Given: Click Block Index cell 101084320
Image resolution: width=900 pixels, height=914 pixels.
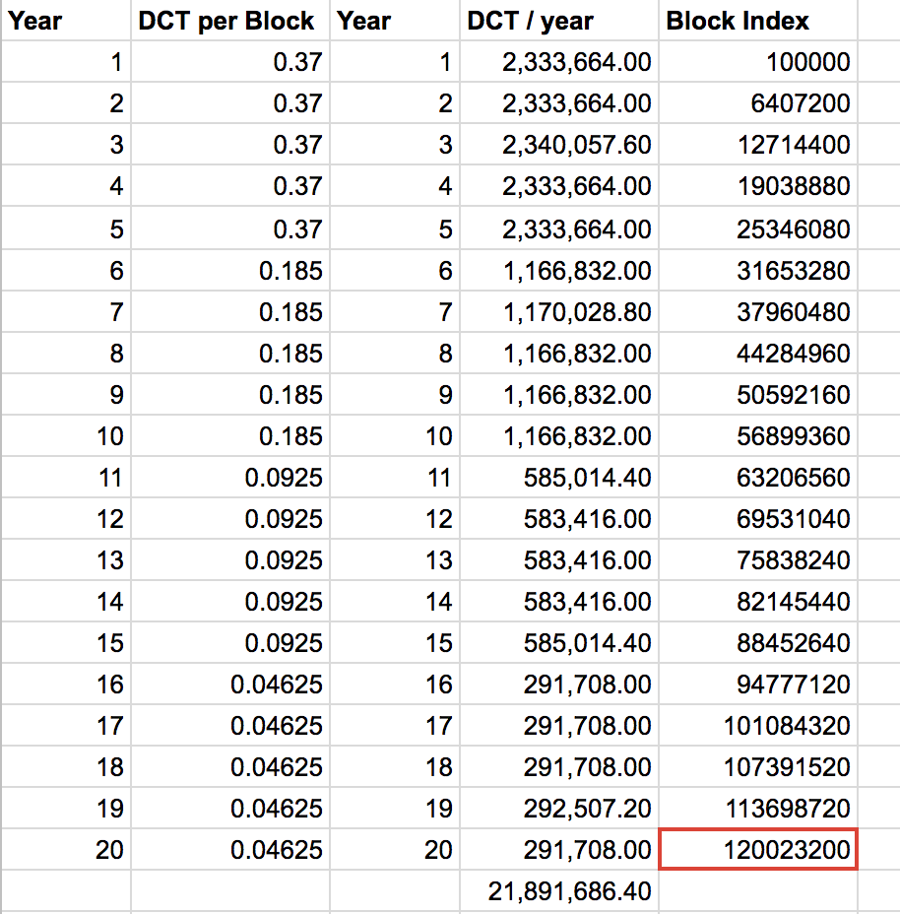Looking at the screenshot, I should tap(758, 726).
